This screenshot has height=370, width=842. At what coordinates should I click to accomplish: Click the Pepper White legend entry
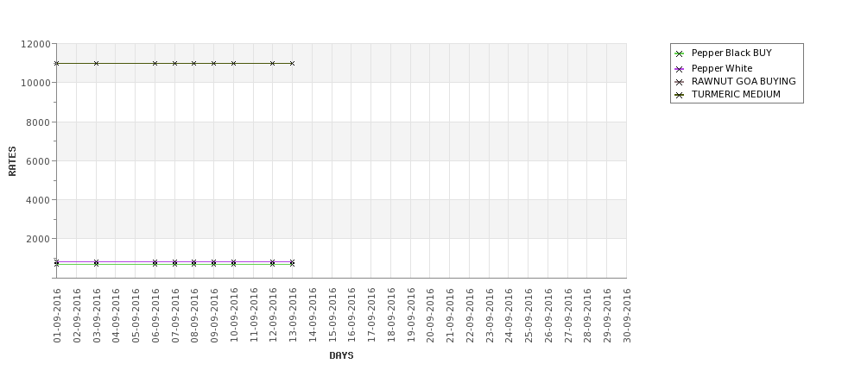[713, 69]
